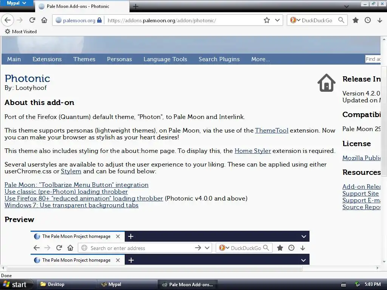Click the Photonic add-on title
Image resolution: width=387 pixels, height=290 pixels.
point(27,79)
